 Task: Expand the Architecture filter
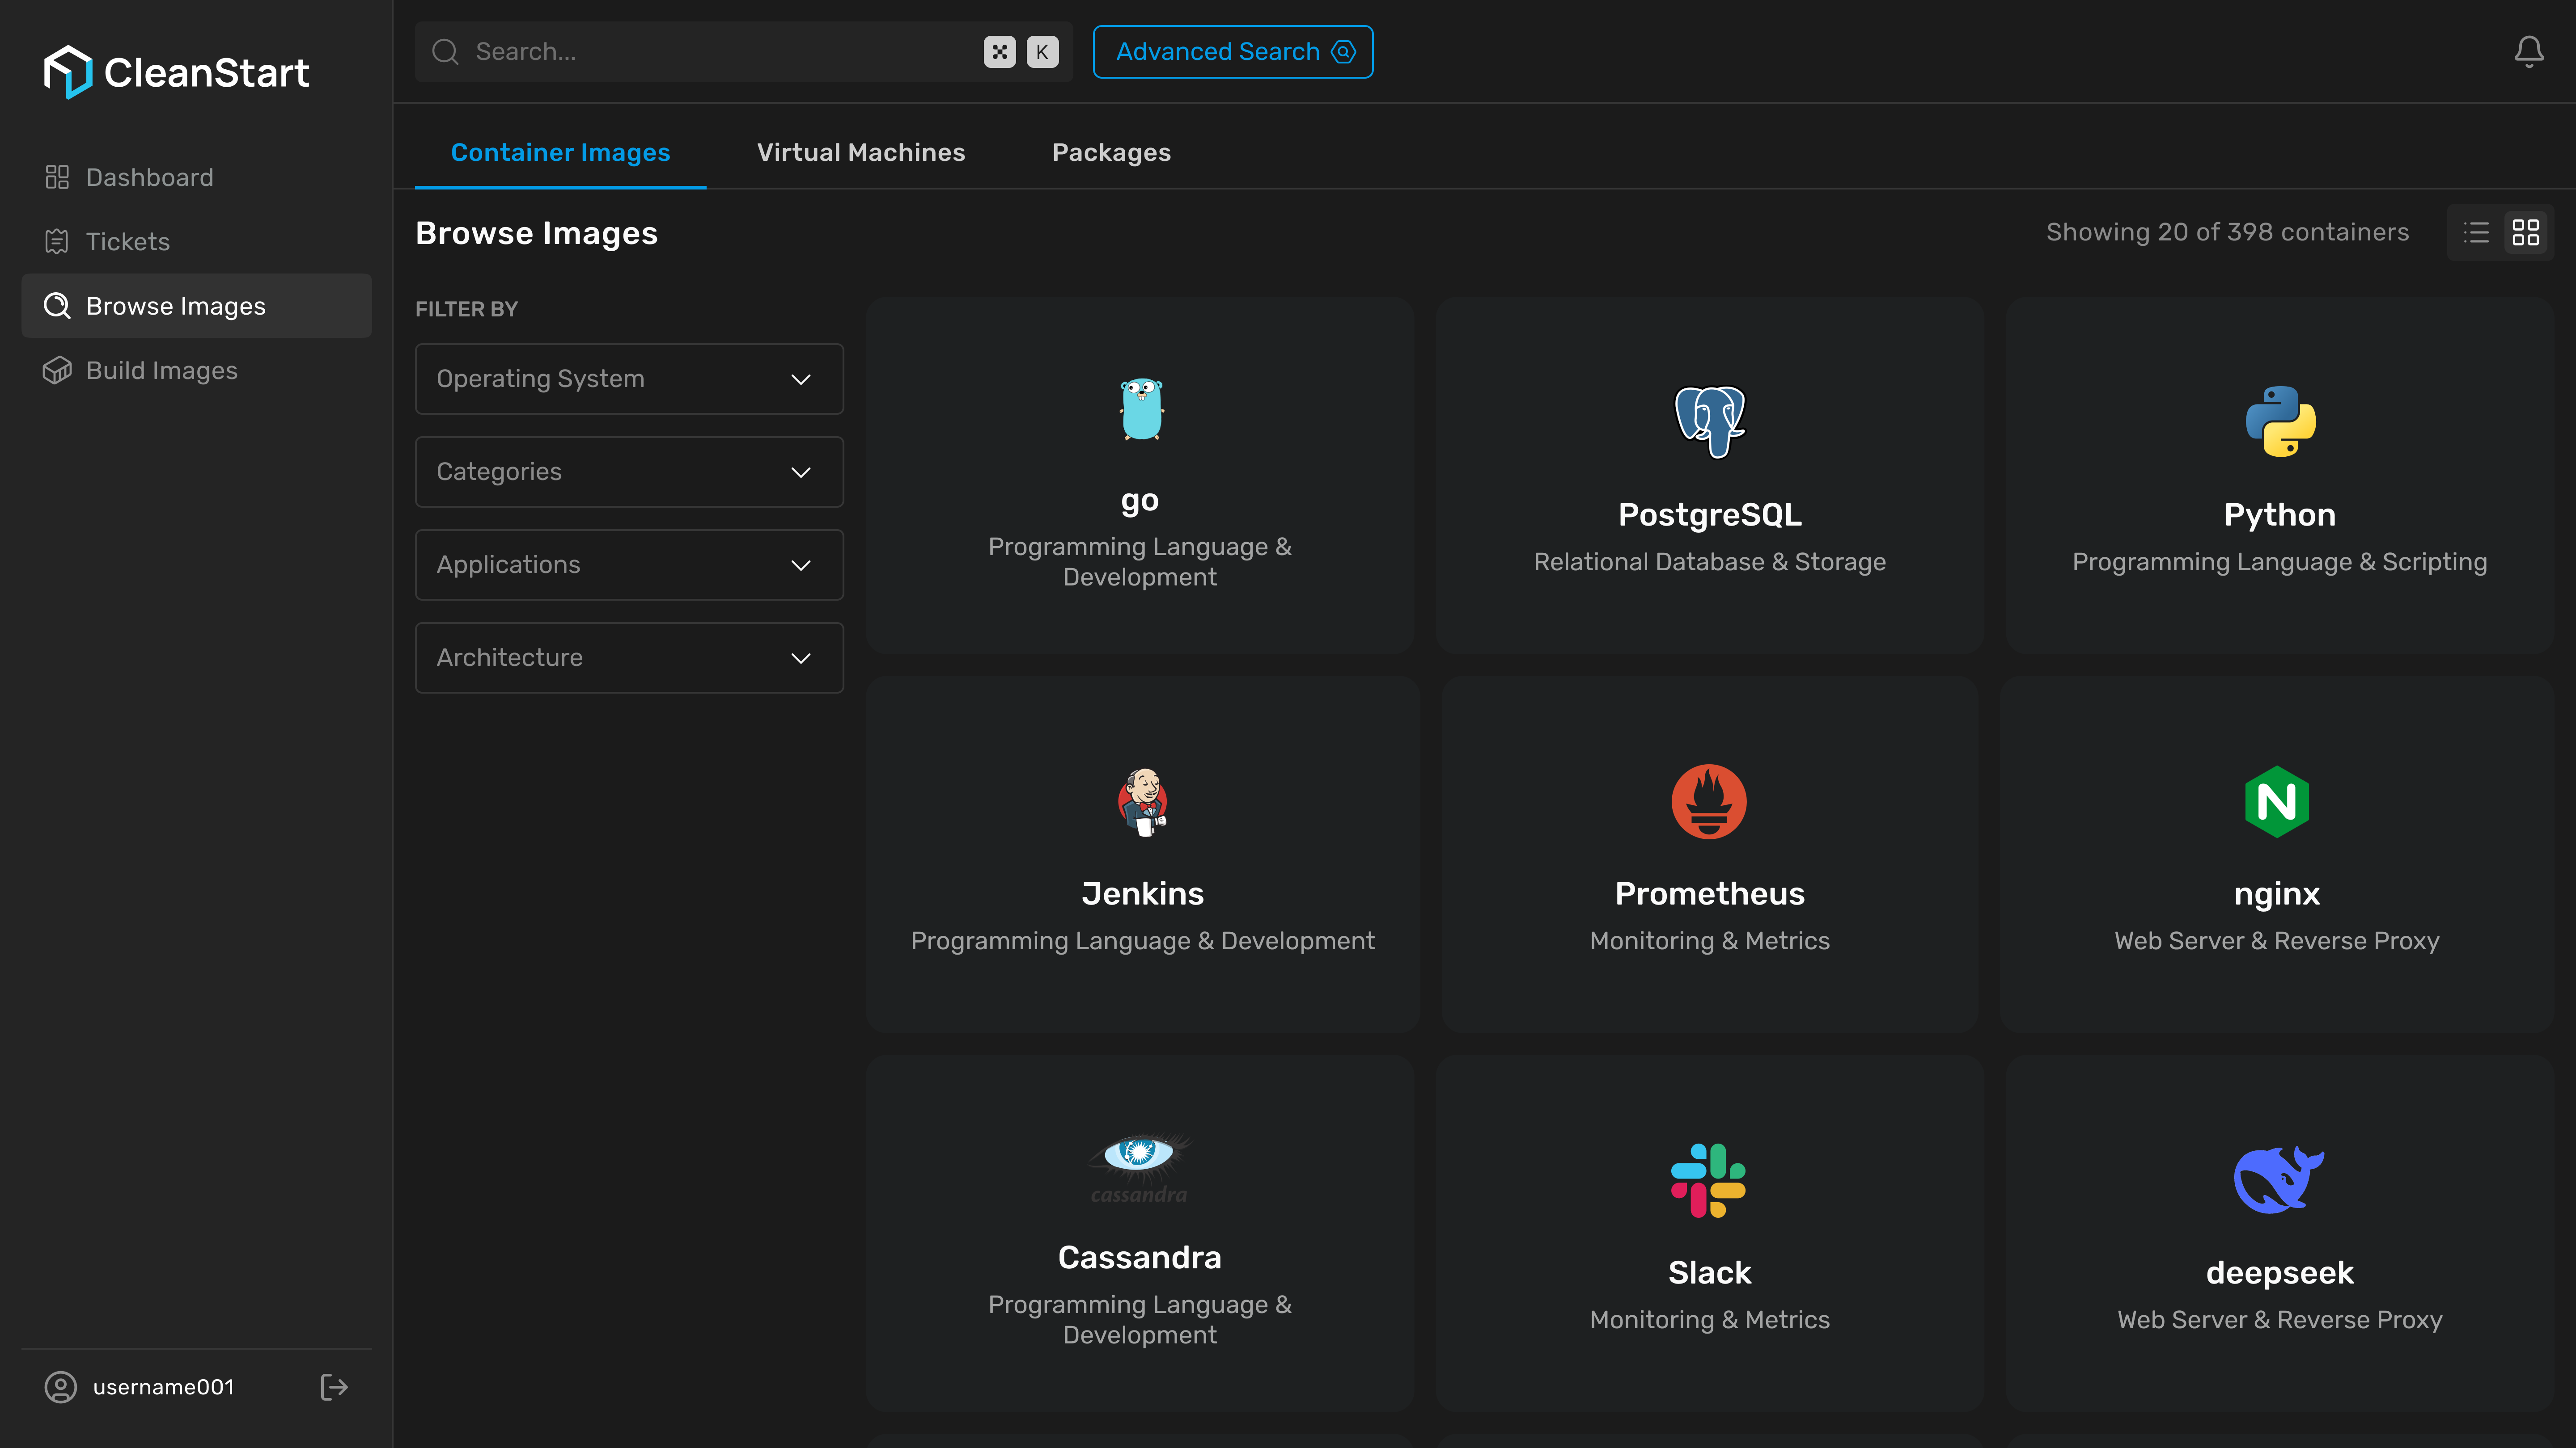(x=629, y=657)
